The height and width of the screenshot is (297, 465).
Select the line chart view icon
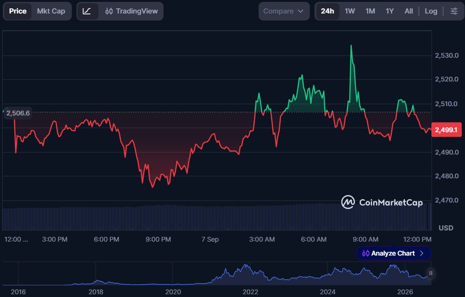(x=87, y=11)
